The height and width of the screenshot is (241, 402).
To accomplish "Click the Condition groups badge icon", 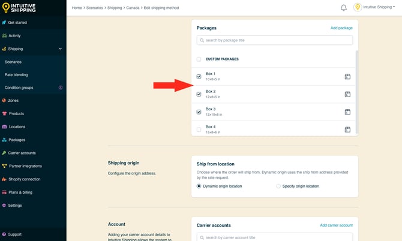I will [x=61, y=88].
